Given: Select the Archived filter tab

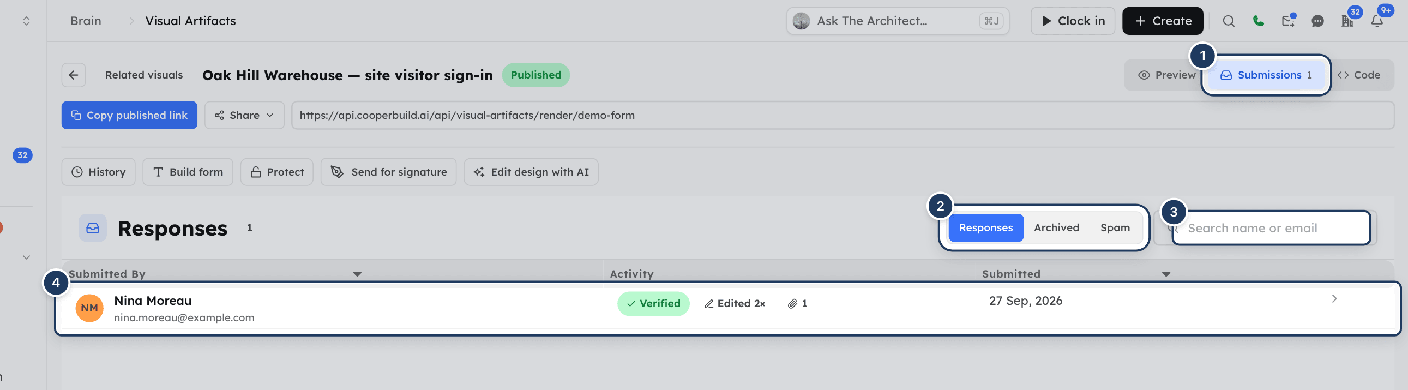Looking at the screenshot, I should 1056,227.
